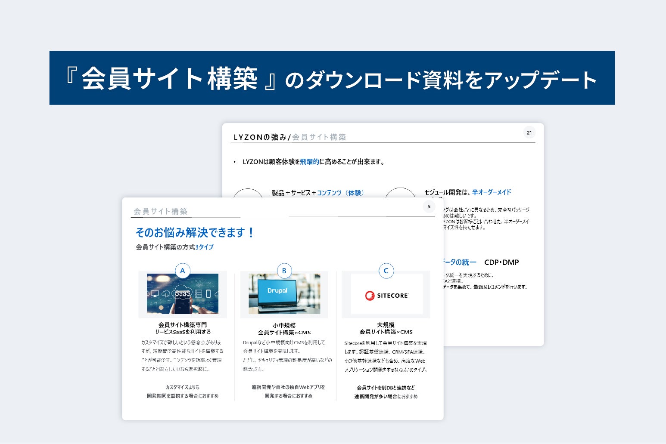Screen dimensions: 666x444
Task: Click the page number 5 indicator
Action: click(x=429, y=207)
